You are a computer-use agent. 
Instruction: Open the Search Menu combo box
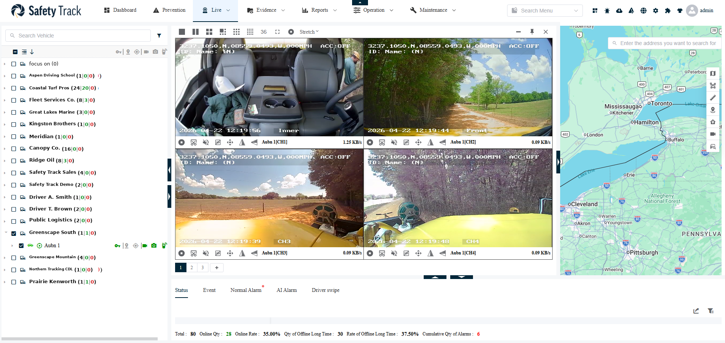tap(545, 11)
